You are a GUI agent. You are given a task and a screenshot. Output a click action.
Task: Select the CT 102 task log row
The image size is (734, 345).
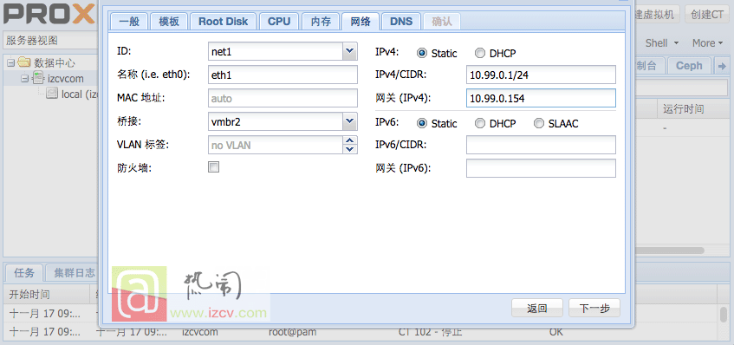pos(361,332)
